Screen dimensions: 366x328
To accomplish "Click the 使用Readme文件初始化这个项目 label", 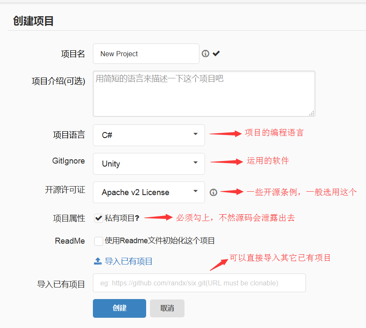I will click(x=160, y=241).
